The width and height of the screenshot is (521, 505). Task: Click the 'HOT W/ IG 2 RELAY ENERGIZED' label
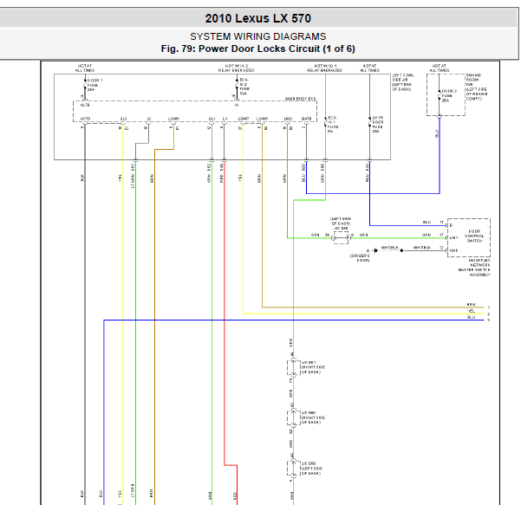pos(237,68)
